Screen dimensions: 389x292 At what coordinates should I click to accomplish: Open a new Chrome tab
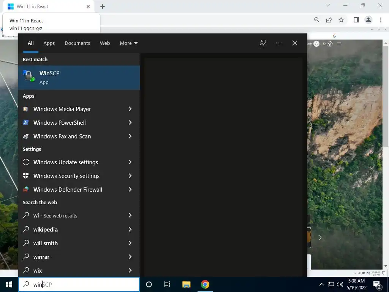[103, 6]
